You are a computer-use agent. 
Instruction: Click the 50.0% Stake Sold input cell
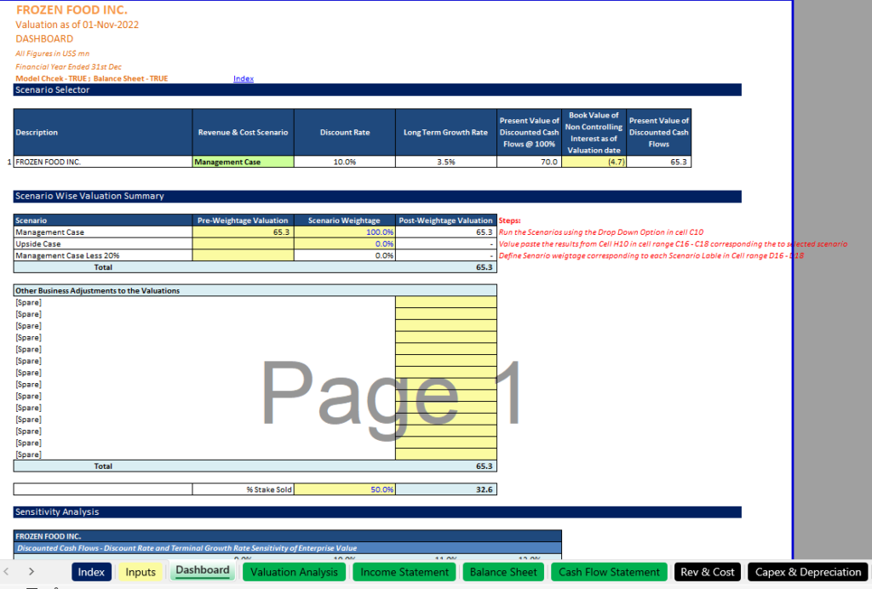[x=345, y=489]
